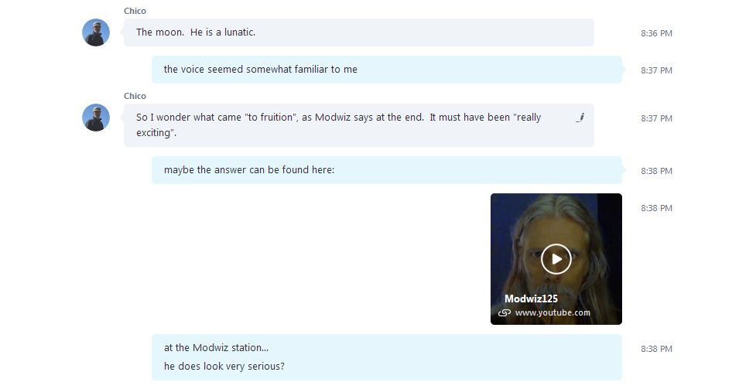This screenshot has width=756, height=389.
Task: Click the 'at the Modwiz station...' message line
Action: click(x=216, y=347)
